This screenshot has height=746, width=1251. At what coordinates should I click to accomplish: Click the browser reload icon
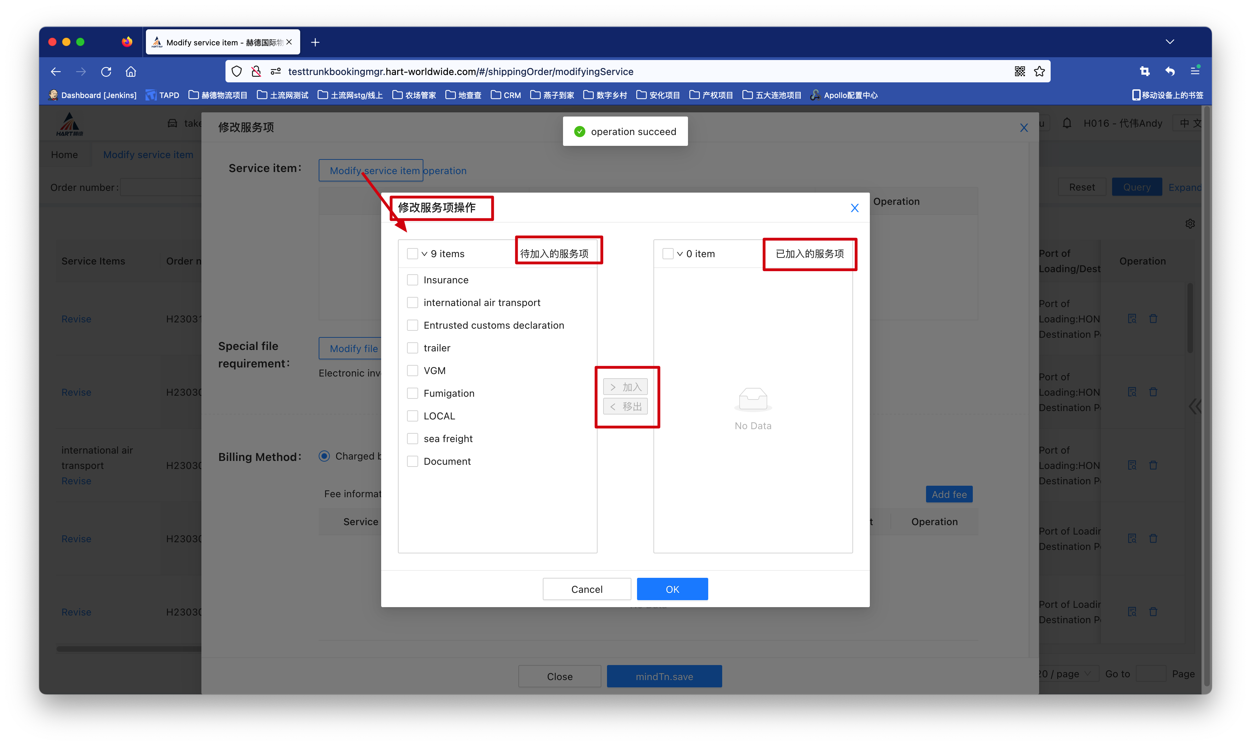click(x=106, y=72)
